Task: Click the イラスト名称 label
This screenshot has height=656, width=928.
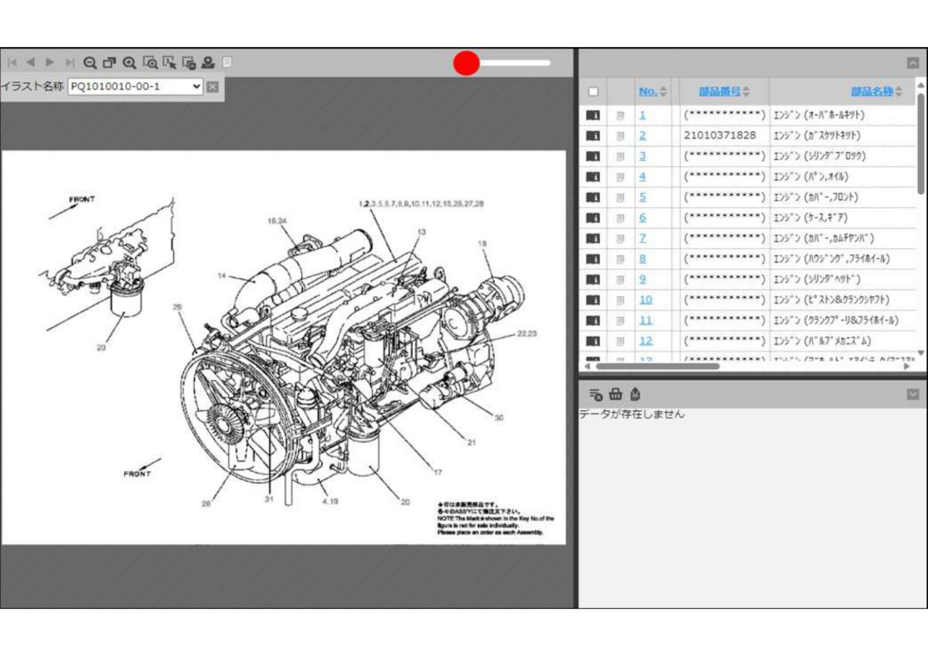Action: click(x=32, y=87)
